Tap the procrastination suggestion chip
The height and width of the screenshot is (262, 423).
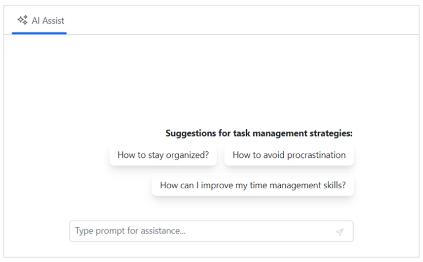point(289,155)
